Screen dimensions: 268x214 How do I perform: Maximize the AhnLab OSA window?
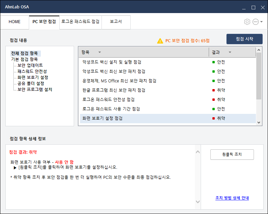click(253, 7)
